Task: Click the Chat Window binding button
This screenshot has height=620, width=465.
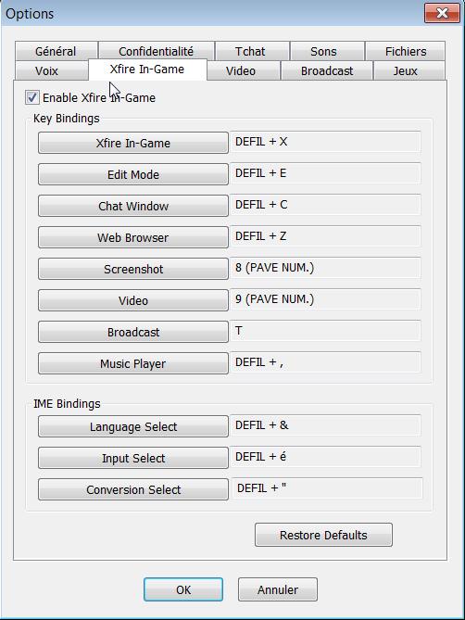Action: (x=133, y=206)
